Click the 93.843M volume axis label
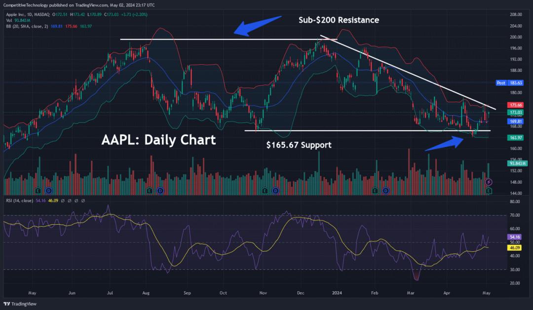 tap(517, 163)
